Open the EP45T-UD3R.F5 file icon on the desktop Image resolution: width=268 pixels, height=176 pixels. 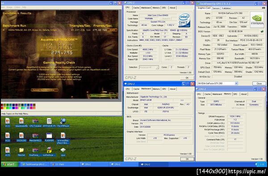(x=49, y=123)
